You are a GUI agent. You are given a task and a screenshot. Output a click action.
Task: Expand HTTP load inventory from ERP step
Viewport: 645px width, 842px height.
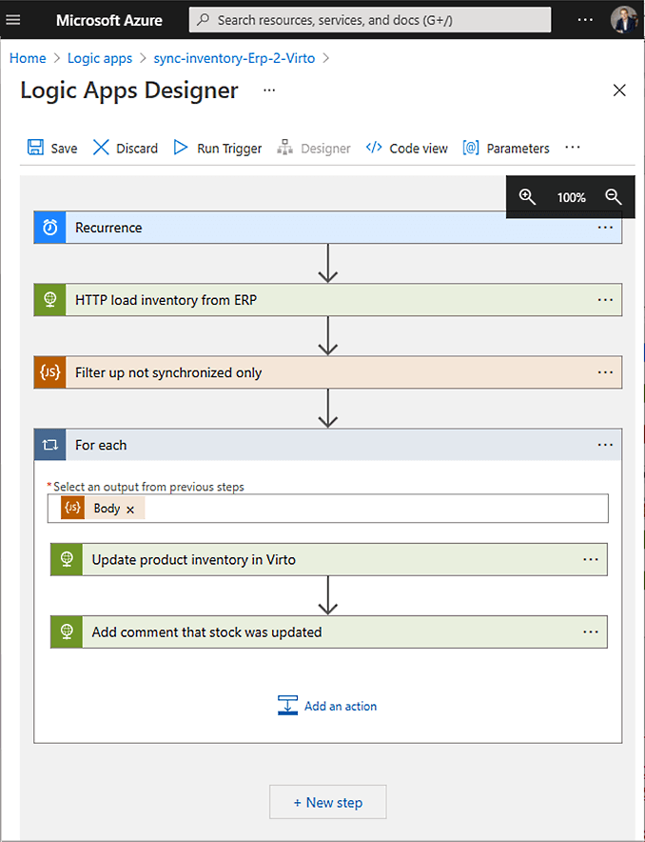(327, 300)
